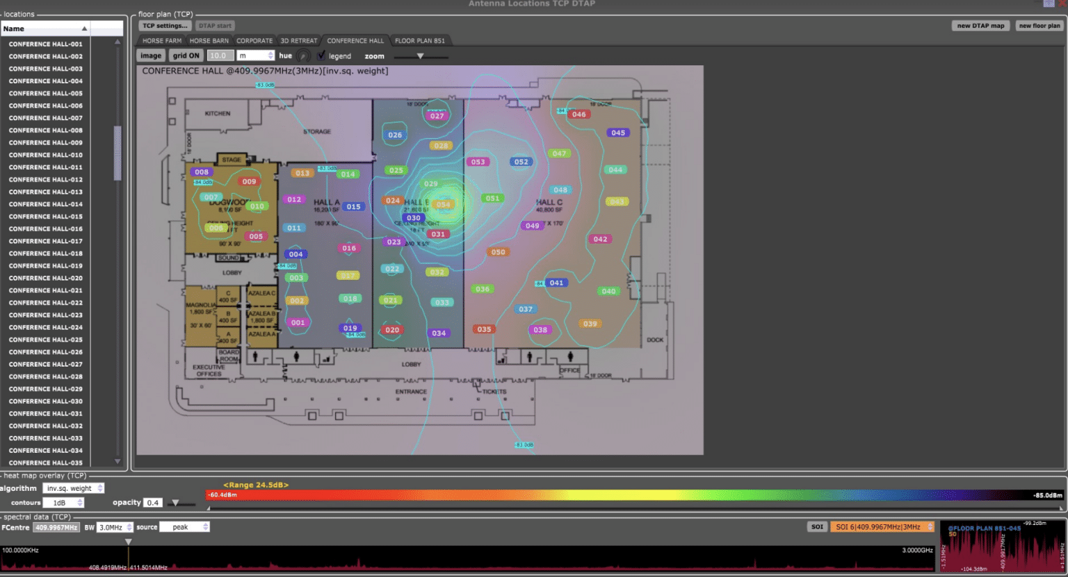
Task: Open the FLOOR PLAN 851 tab
Action: click(x=420, y=40)
